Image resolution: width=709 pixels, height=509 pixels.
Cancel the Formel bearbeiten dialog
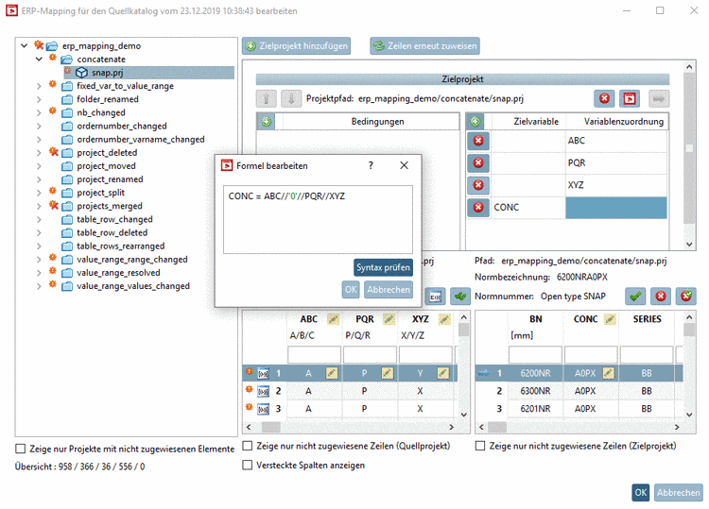[389, 290]
